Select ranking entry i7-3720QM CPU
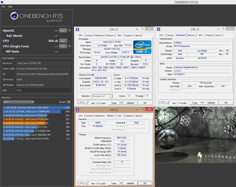The height and width of the screenshot is (187, 236). coord(37,131)
